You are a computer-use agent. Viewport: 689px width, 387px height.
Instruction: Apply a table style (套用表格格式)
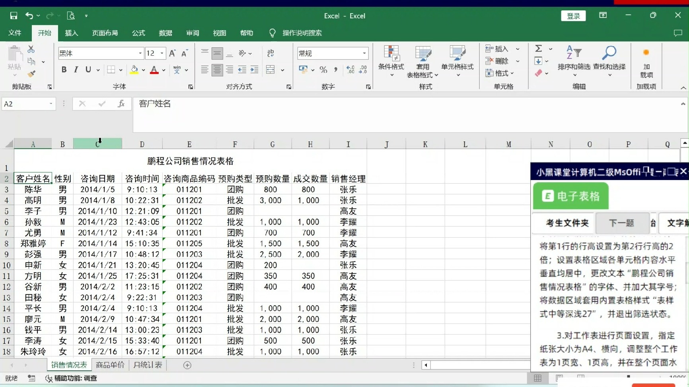[x=423, y=62]
